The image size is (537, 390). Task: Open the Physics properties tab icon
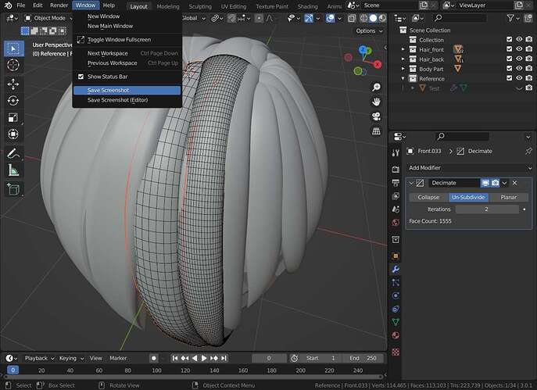point(396,296)
